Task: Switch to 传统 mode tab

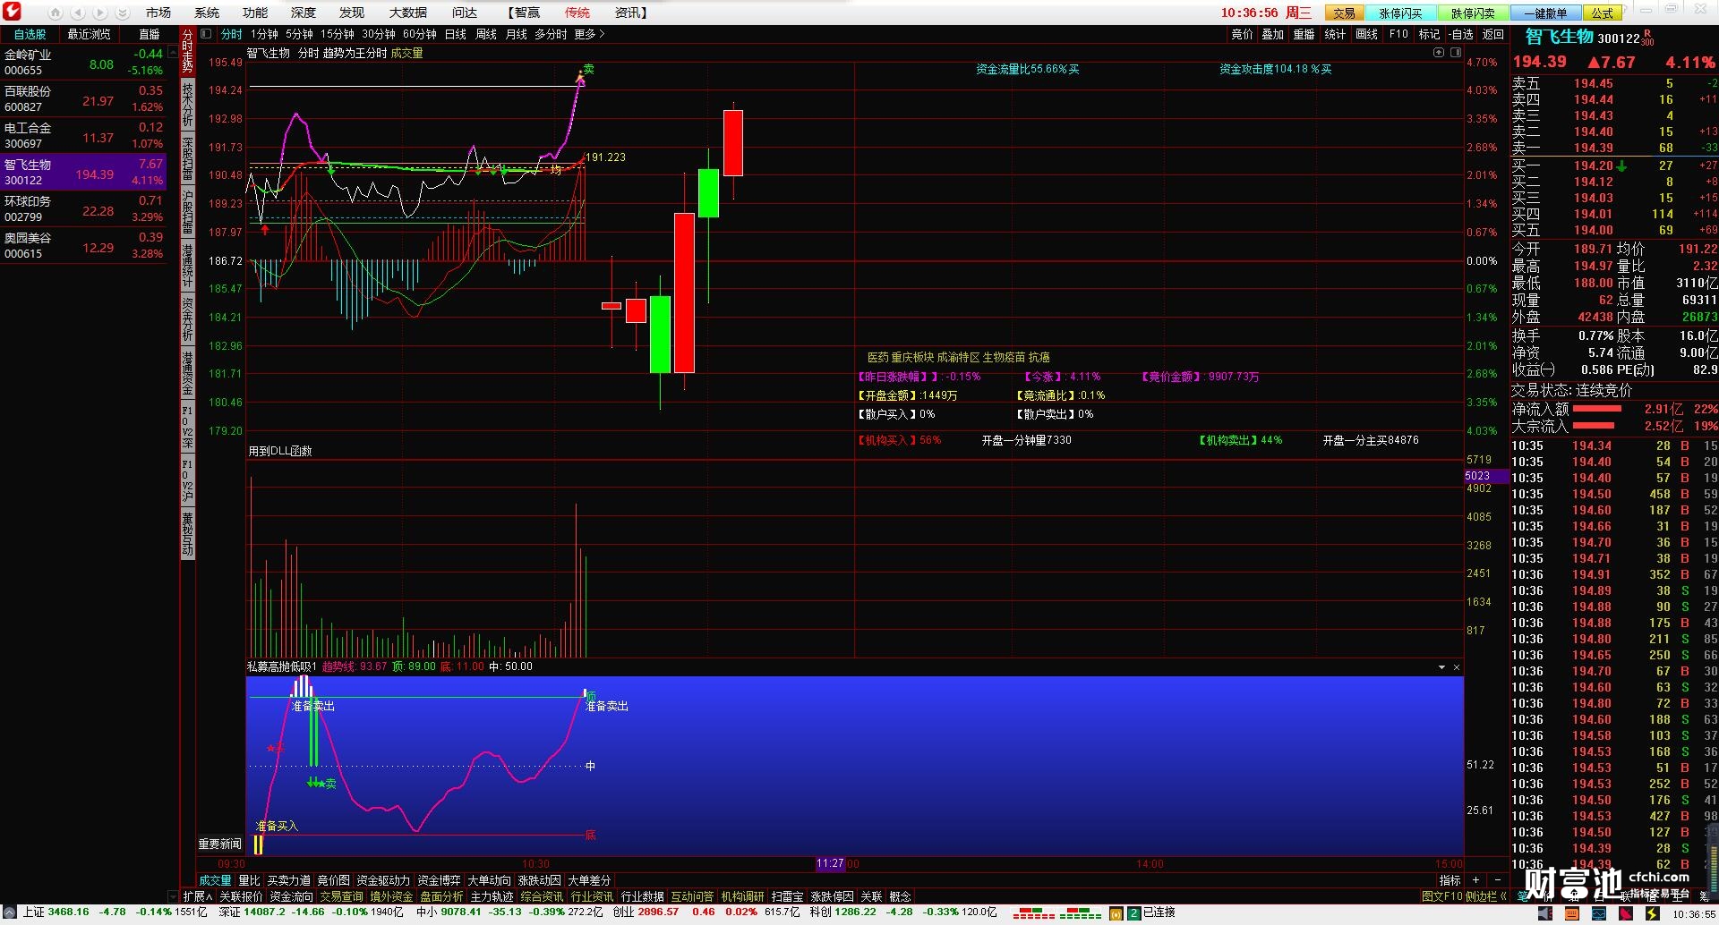Action: click(577, 13)
